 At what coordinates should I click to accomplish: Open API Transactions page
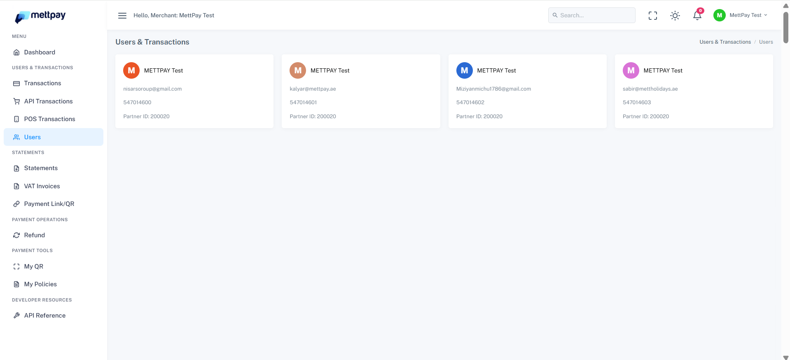[54, 101]
